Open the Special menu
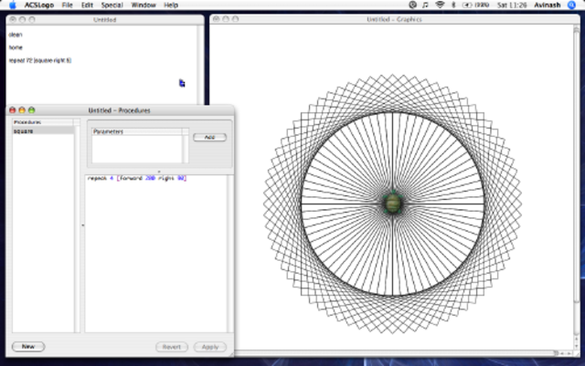585x366 pixels. (x=112, y=5)
